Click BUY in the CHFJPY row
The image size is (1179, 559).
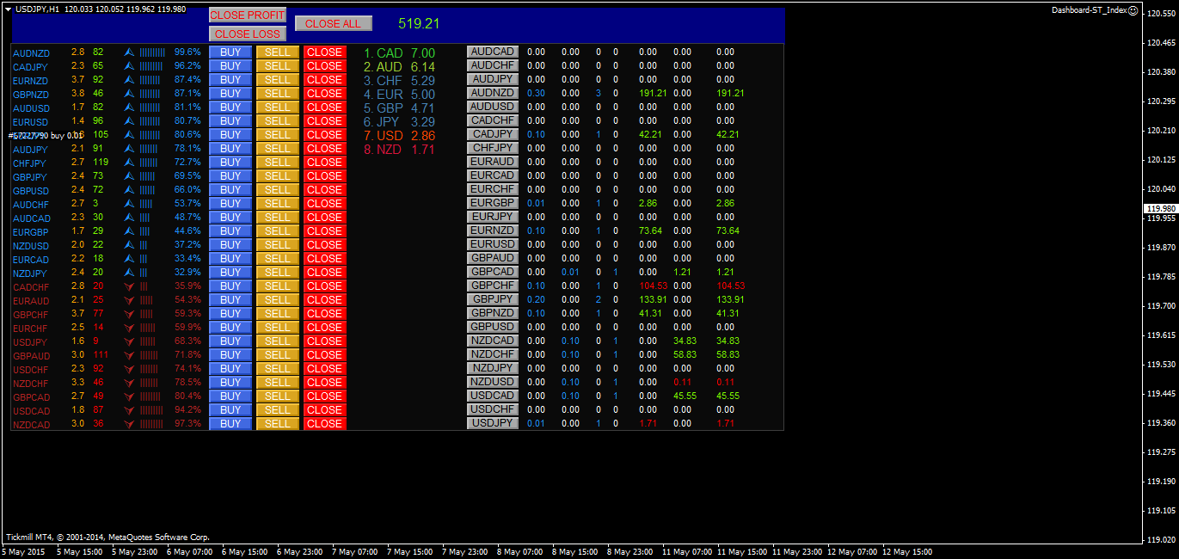230,163
